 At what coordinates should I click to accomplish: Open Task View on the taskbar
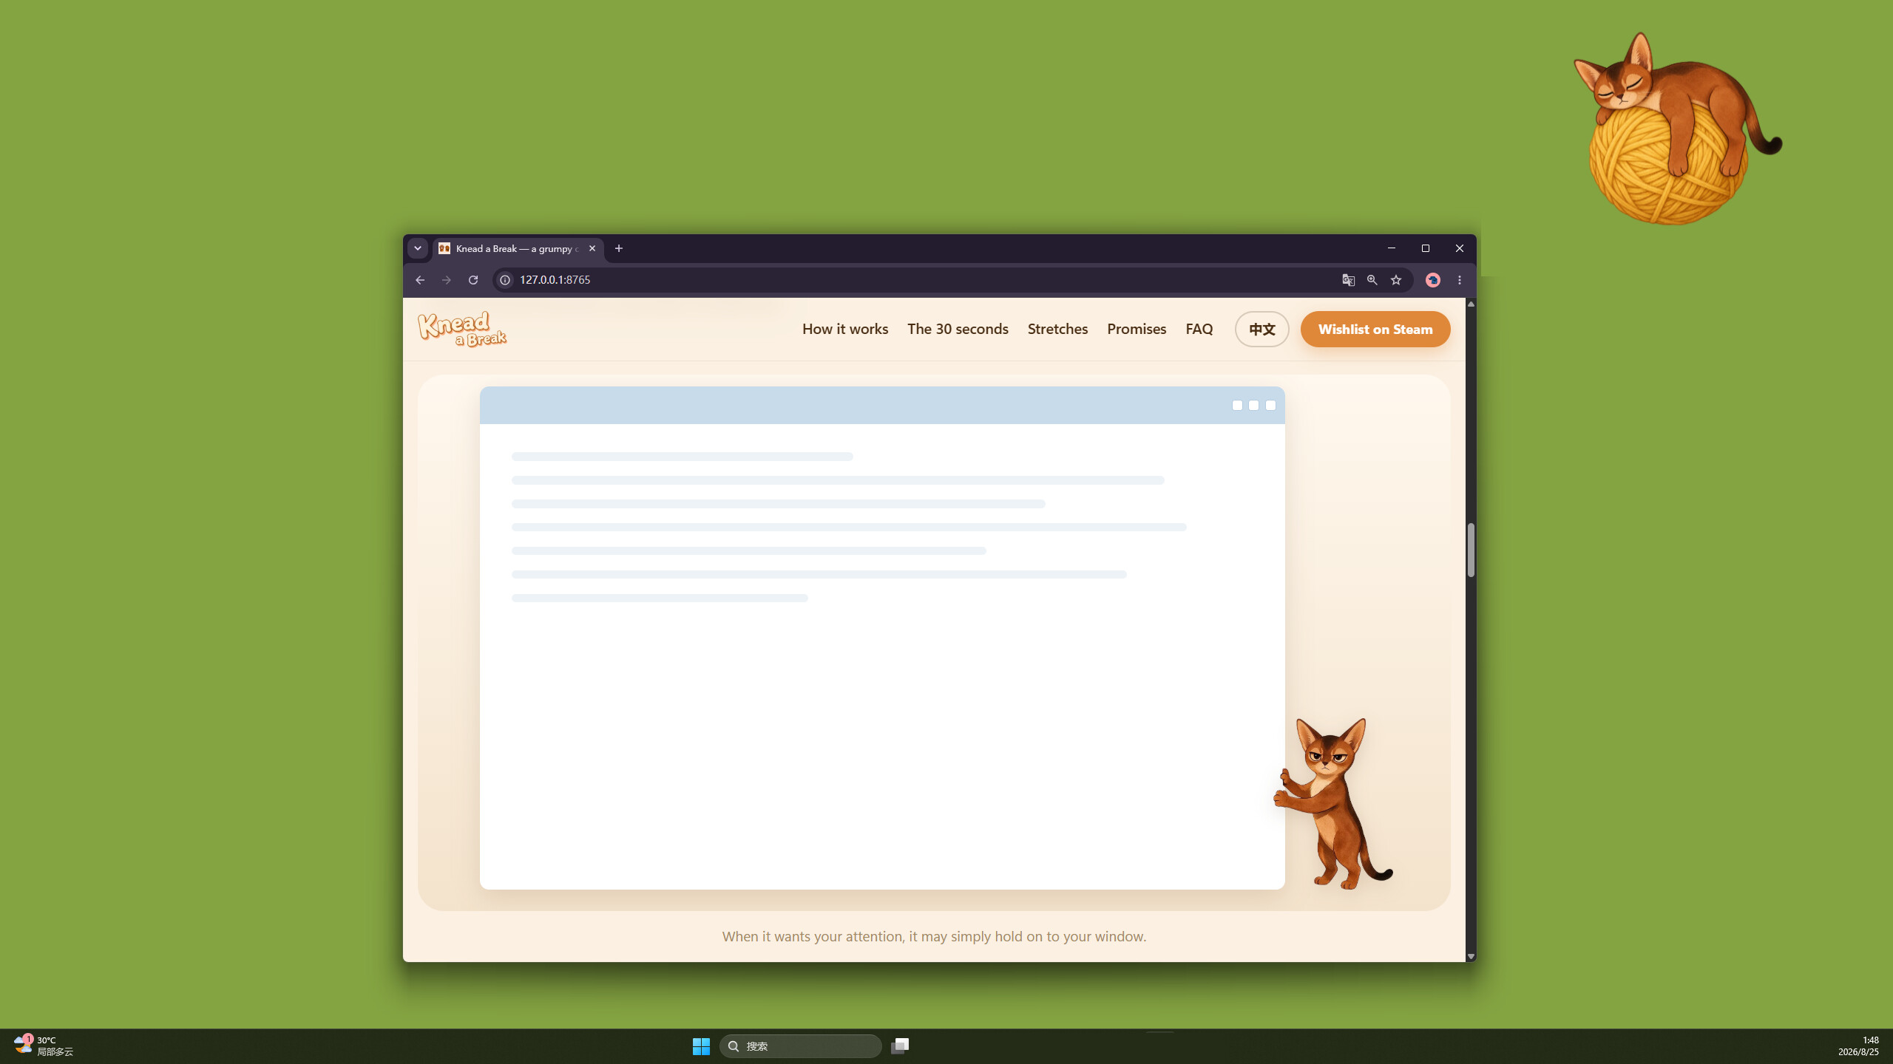tap(900, 1046)
